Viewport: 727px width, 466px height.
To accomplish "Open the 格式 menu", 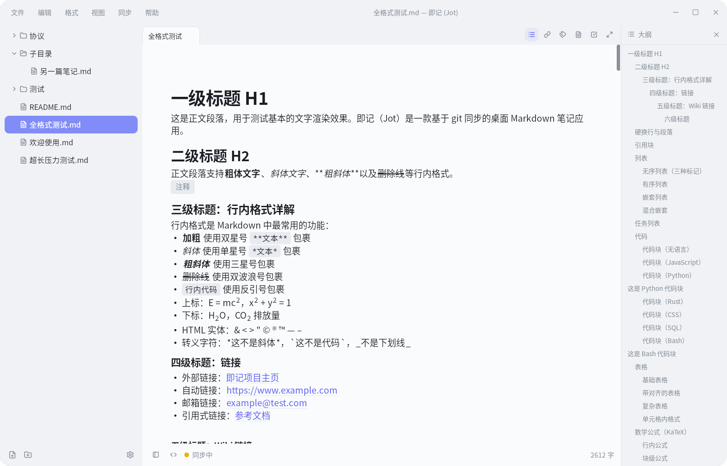I will tap(72, 13).
